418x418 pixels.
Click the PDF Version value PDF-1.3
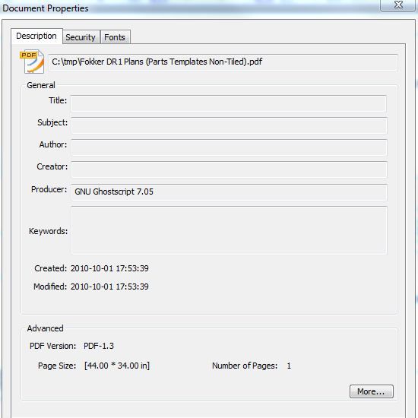coord(99,346)
